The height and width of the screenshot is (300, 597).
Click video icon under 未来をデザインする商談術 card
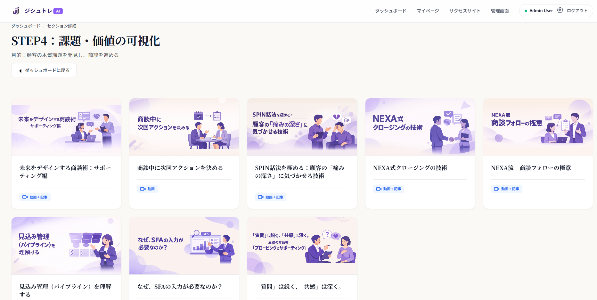[25, 197]
